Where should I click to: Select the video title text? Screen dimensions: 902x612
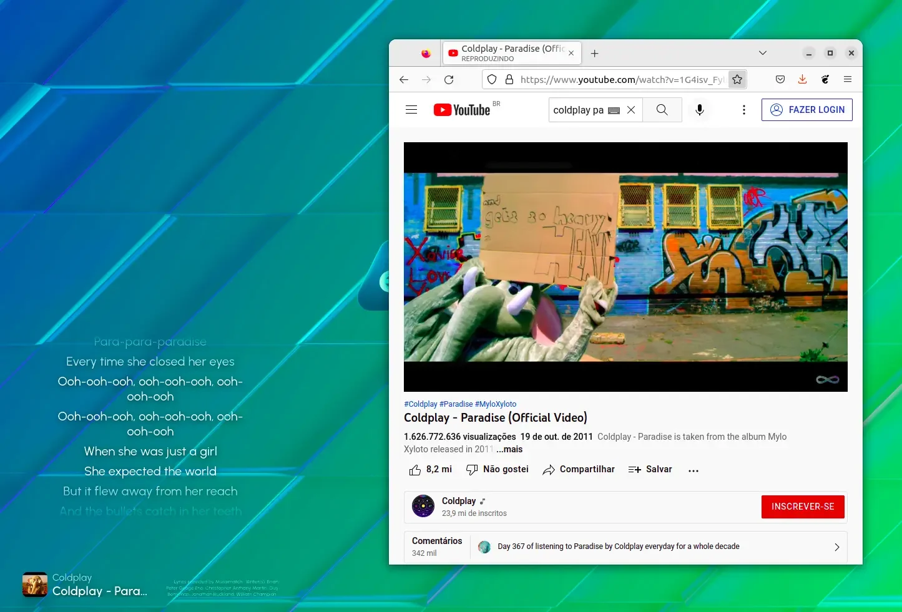pyautogui.click(x=496, y=417)
